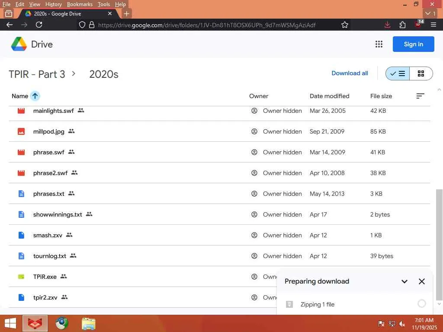Click the Date modified column header

(x=329, y=96)
